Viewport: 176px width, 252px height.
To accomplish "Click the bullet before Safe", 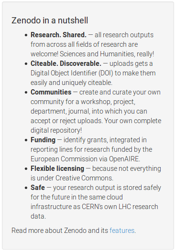I will (x=26, y=188).
